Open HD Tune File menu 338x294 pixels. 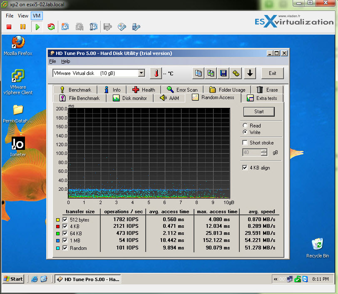click(52, 61)
